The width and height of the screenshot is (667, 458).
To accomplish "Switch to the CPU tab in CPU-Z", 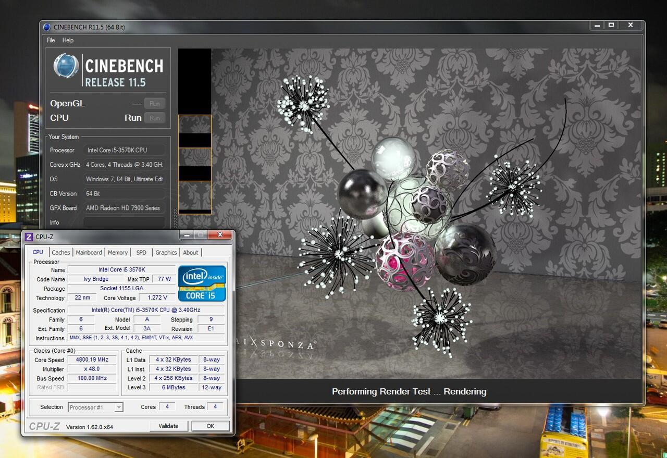I will tap(38, 252).
